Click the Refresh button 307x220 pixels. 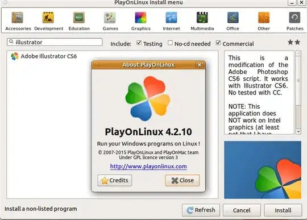tap(201, 210)
